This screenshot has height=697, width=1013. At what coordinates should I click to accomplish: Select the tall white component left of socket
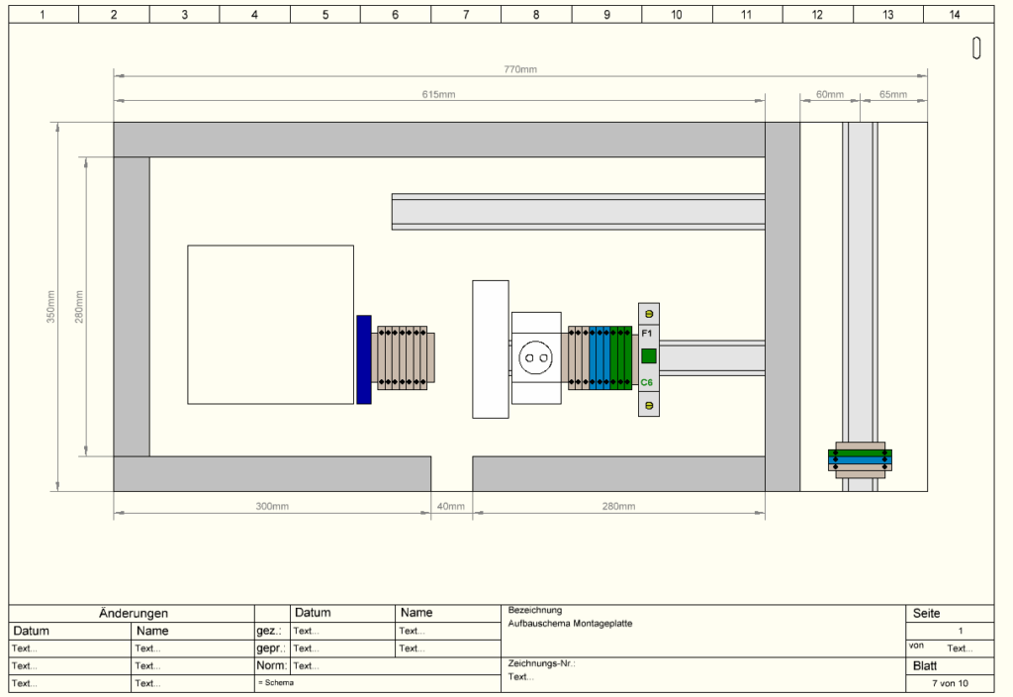490,348
